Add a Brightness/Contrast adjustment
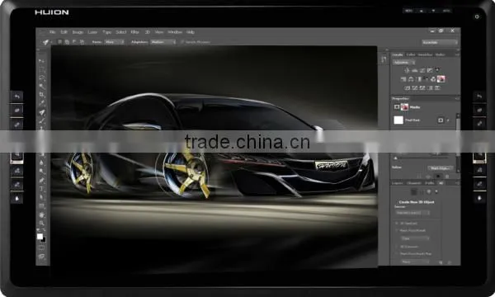 coord(407,70)
